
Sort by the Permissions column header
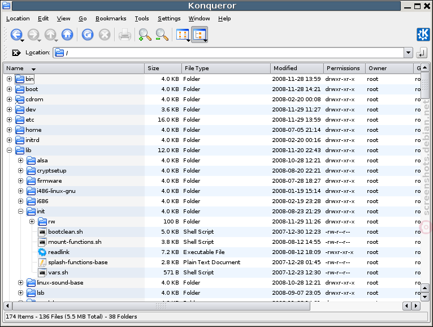[344, 68]
